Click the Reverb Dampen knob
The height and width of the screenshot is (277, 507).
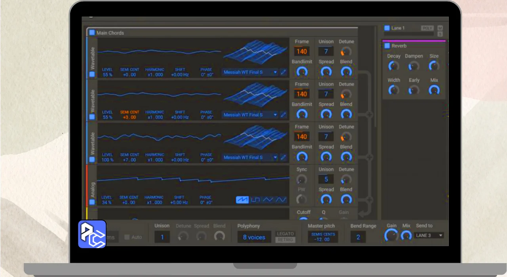[414, 66]
